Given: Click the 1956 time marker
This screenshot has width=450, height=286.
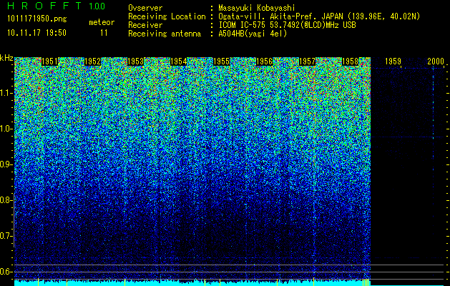Looking at the screenshot, I should 264,61.
